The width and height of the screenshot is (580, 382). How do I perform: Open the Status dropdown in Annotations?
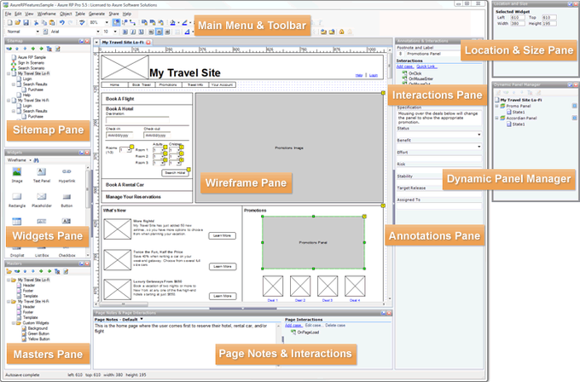pyautogui.click(x=479, y=135)
